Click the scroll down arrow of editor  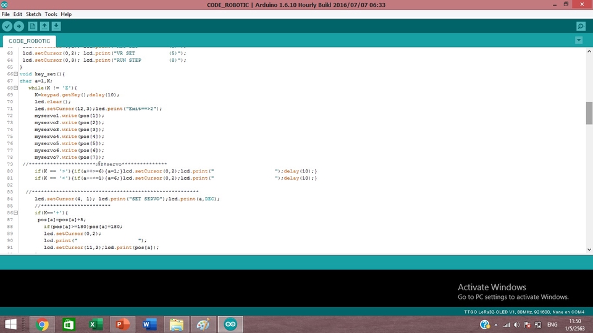[x=589, y=250]
